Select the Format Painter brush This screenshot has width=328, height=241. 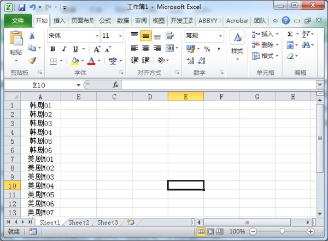coord(32,60)
